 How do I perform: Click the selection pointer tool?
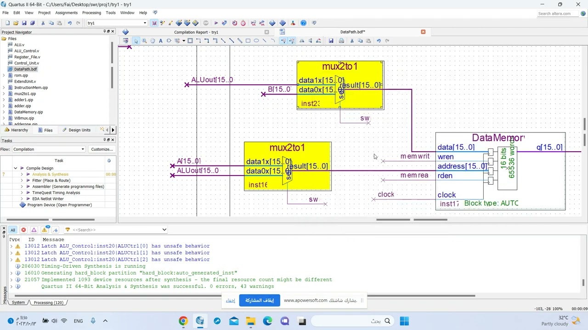pos(136,41)
